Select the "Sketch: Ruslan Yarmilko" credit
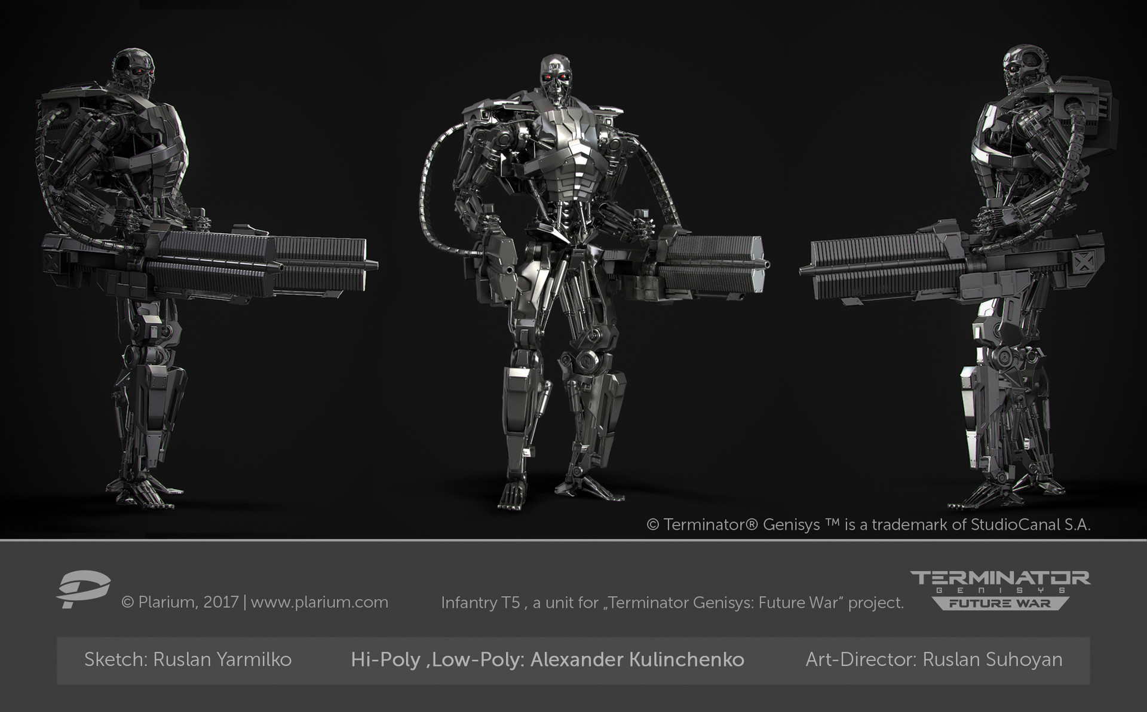 click(188, 661)
